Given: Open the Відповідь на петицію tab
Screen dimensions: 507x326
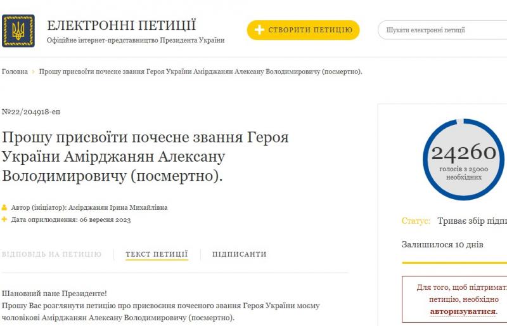Looking at the screenshot, I should pyautogui.click(x=52, y=254).
